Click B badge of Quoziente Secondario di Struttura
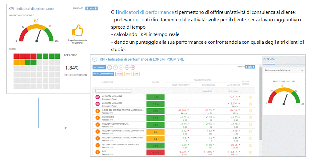 click(x=98, y=146)
